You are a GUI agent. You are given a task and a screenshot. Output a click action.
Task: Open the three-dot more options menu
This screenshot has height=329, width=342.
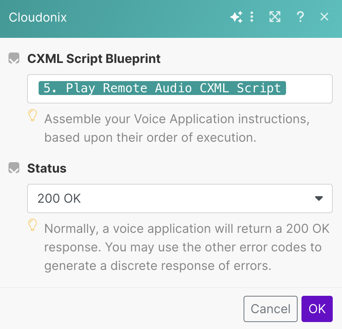252,17
